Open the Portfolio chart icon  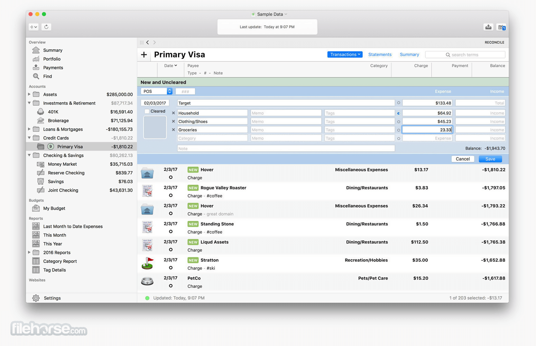click(x=36, y=59)
